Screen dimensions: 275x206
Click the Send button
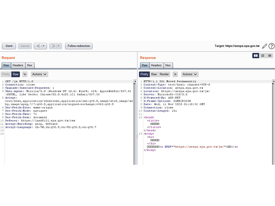[9, 46]
